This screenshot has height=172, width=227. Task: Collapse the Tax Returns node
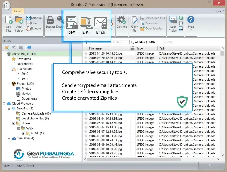[9, 69]
